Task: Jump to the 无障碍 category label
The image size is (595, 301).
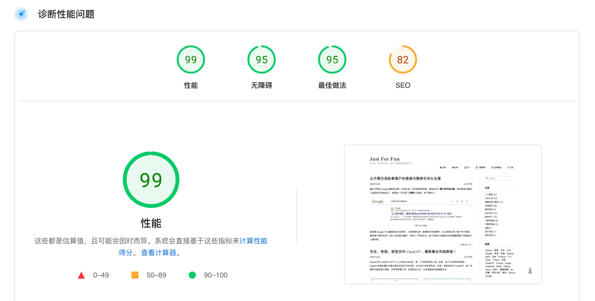Action: tap(261, 85)
